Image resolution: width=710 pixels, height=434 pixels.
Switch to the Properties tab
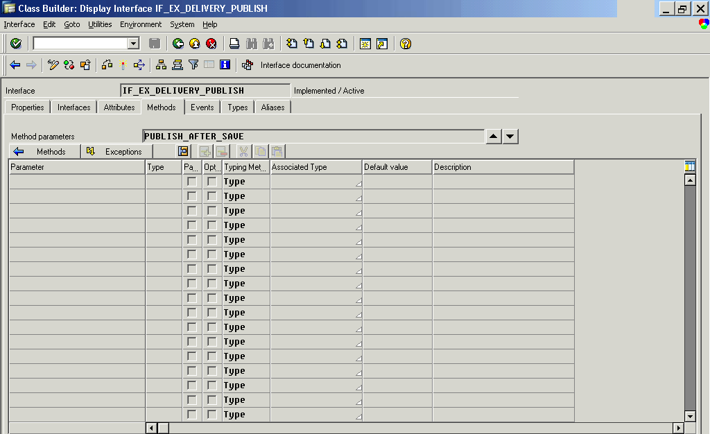tap(28, 107)
